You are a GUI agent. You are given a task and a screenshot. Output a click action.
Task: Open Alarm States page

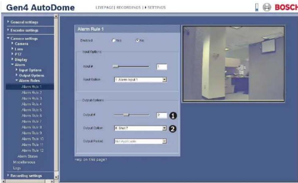click(27, 156)
